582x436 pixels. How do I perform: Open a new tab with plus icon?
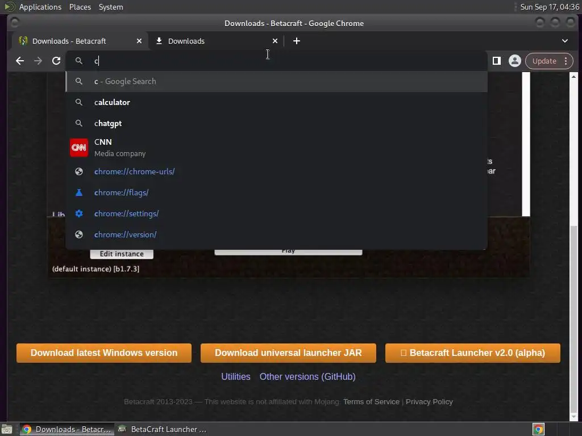[297, 41]
